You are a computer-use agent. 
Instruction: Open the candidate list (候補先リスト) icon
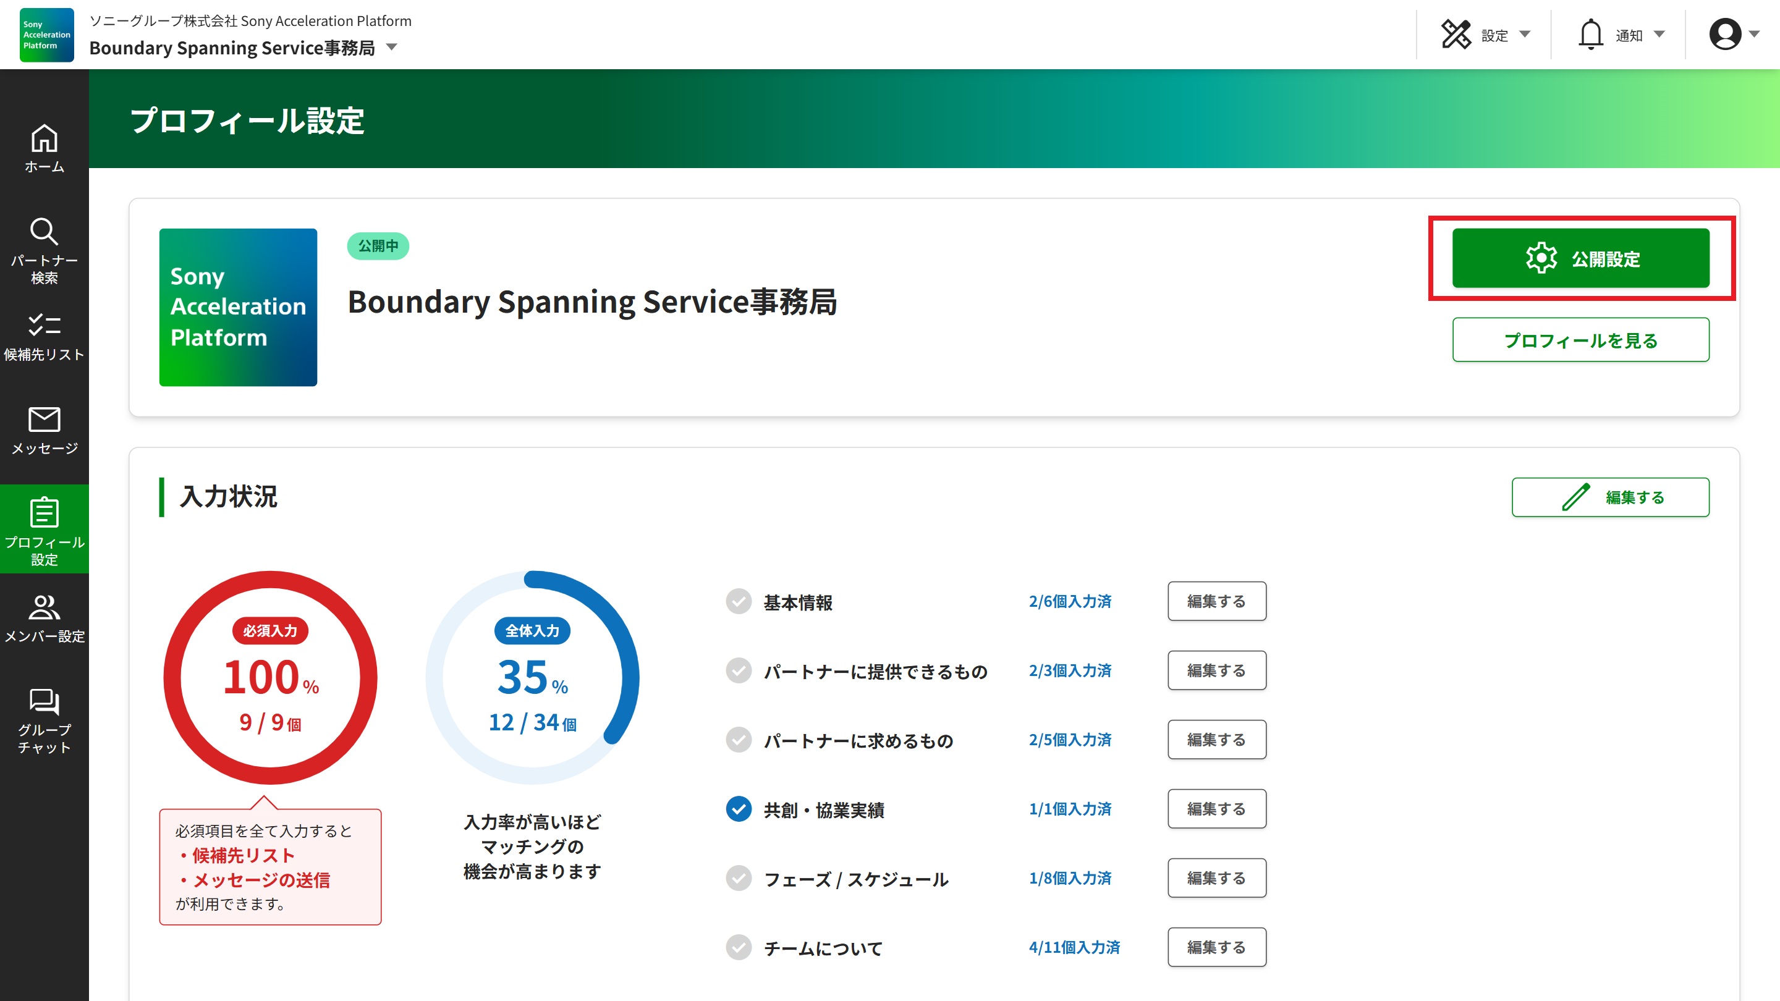[44, 324]
